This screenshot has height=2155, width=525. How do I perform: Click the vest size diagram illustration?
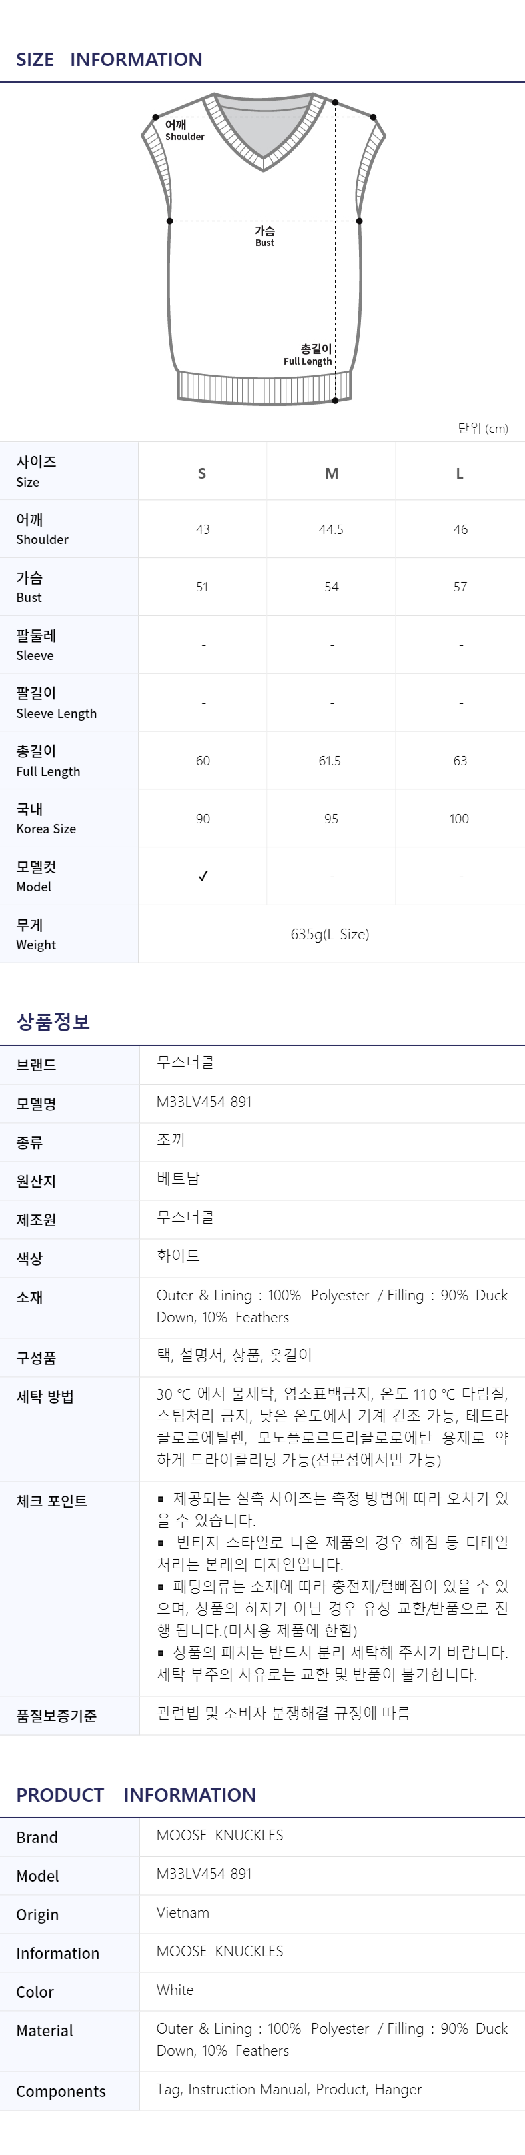coord(263,249)
